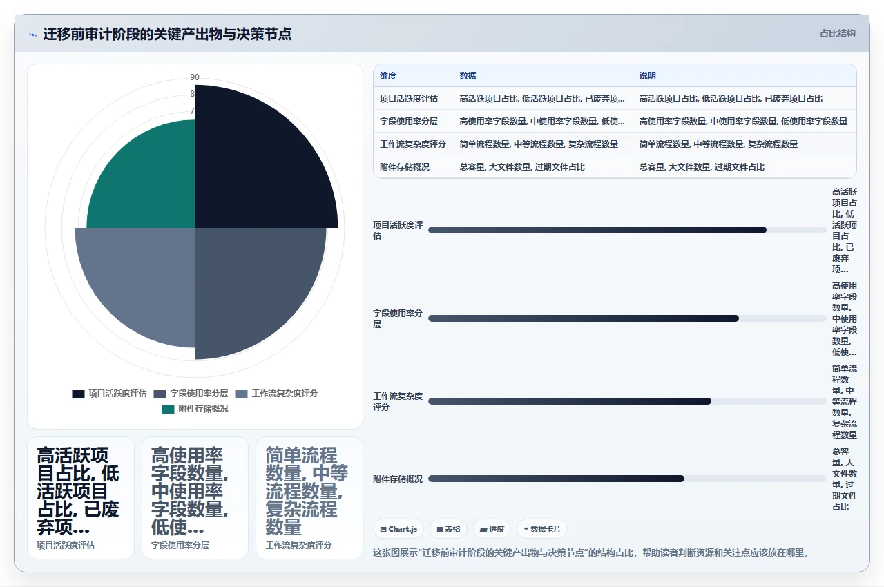
Task: Open the 数据卡片 tag
Action: point(542,529)
